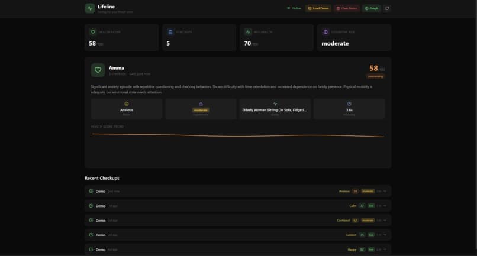
Task: Click the processing time clock icon
Action: (x=349, y=103)
